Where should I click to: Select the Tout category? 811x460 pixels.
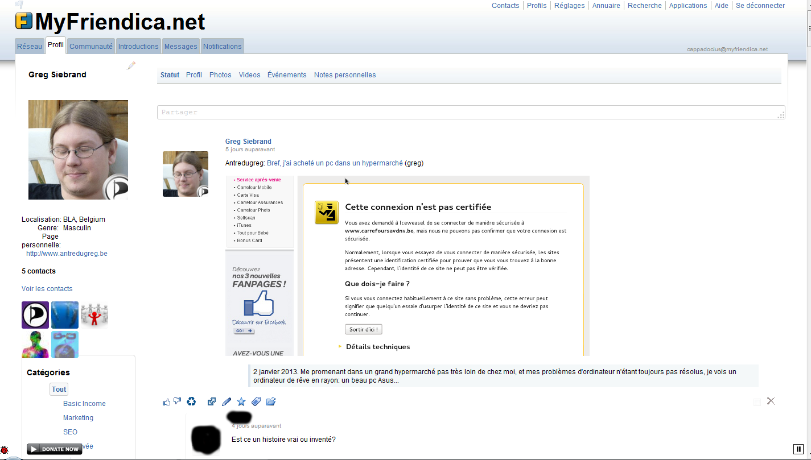(x=59, y=389)
